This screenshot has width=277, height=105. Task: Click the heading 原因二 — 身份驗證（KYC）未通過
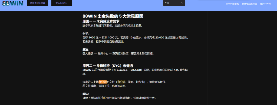(x=108, y=66)
